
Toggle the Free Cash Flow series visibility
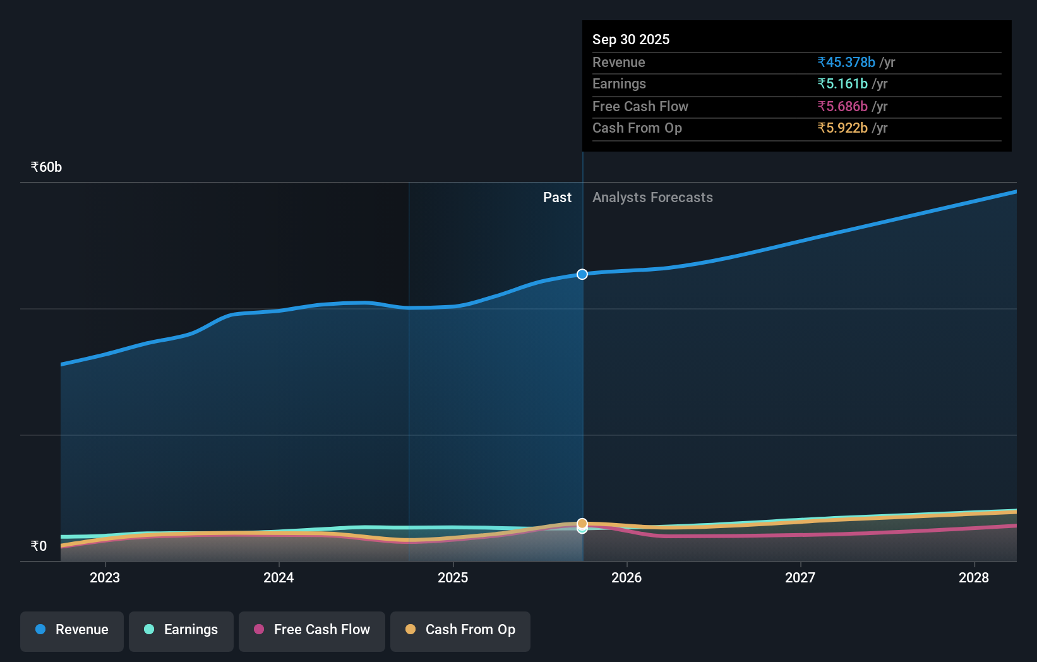coord(311,630)
